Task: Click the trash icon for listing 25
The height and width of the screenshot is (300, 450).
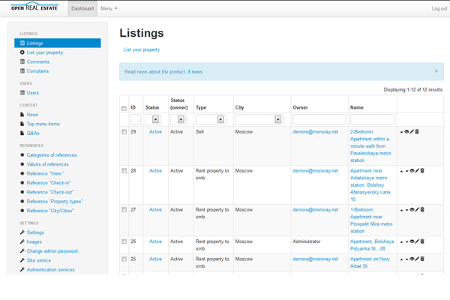Action: click(421, 259)
